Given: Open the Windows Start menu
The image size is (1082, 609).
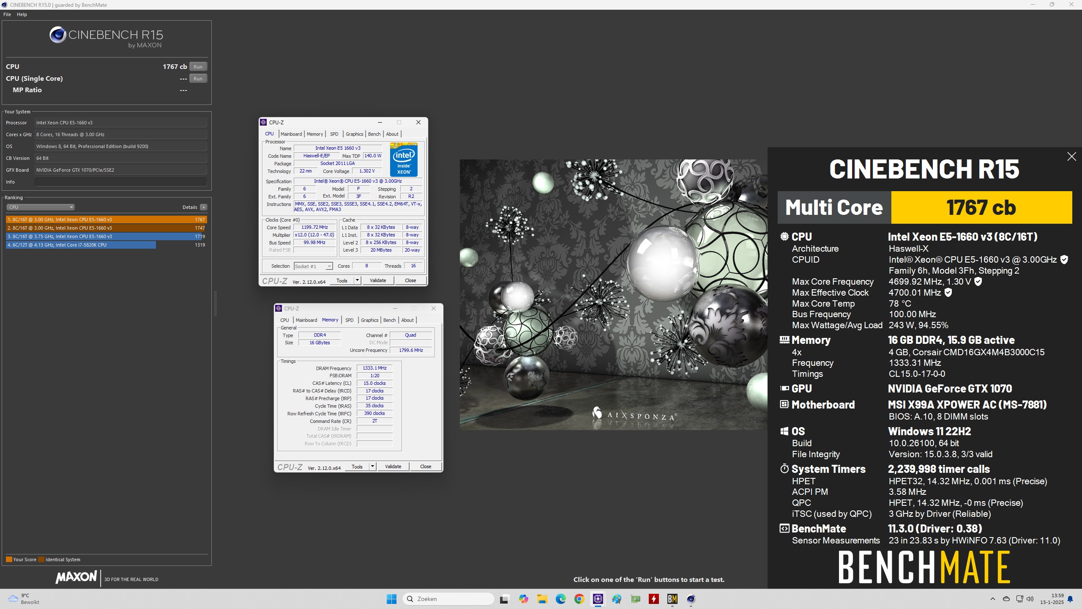Looking at the screenshot, I should [x=391, y=599].
